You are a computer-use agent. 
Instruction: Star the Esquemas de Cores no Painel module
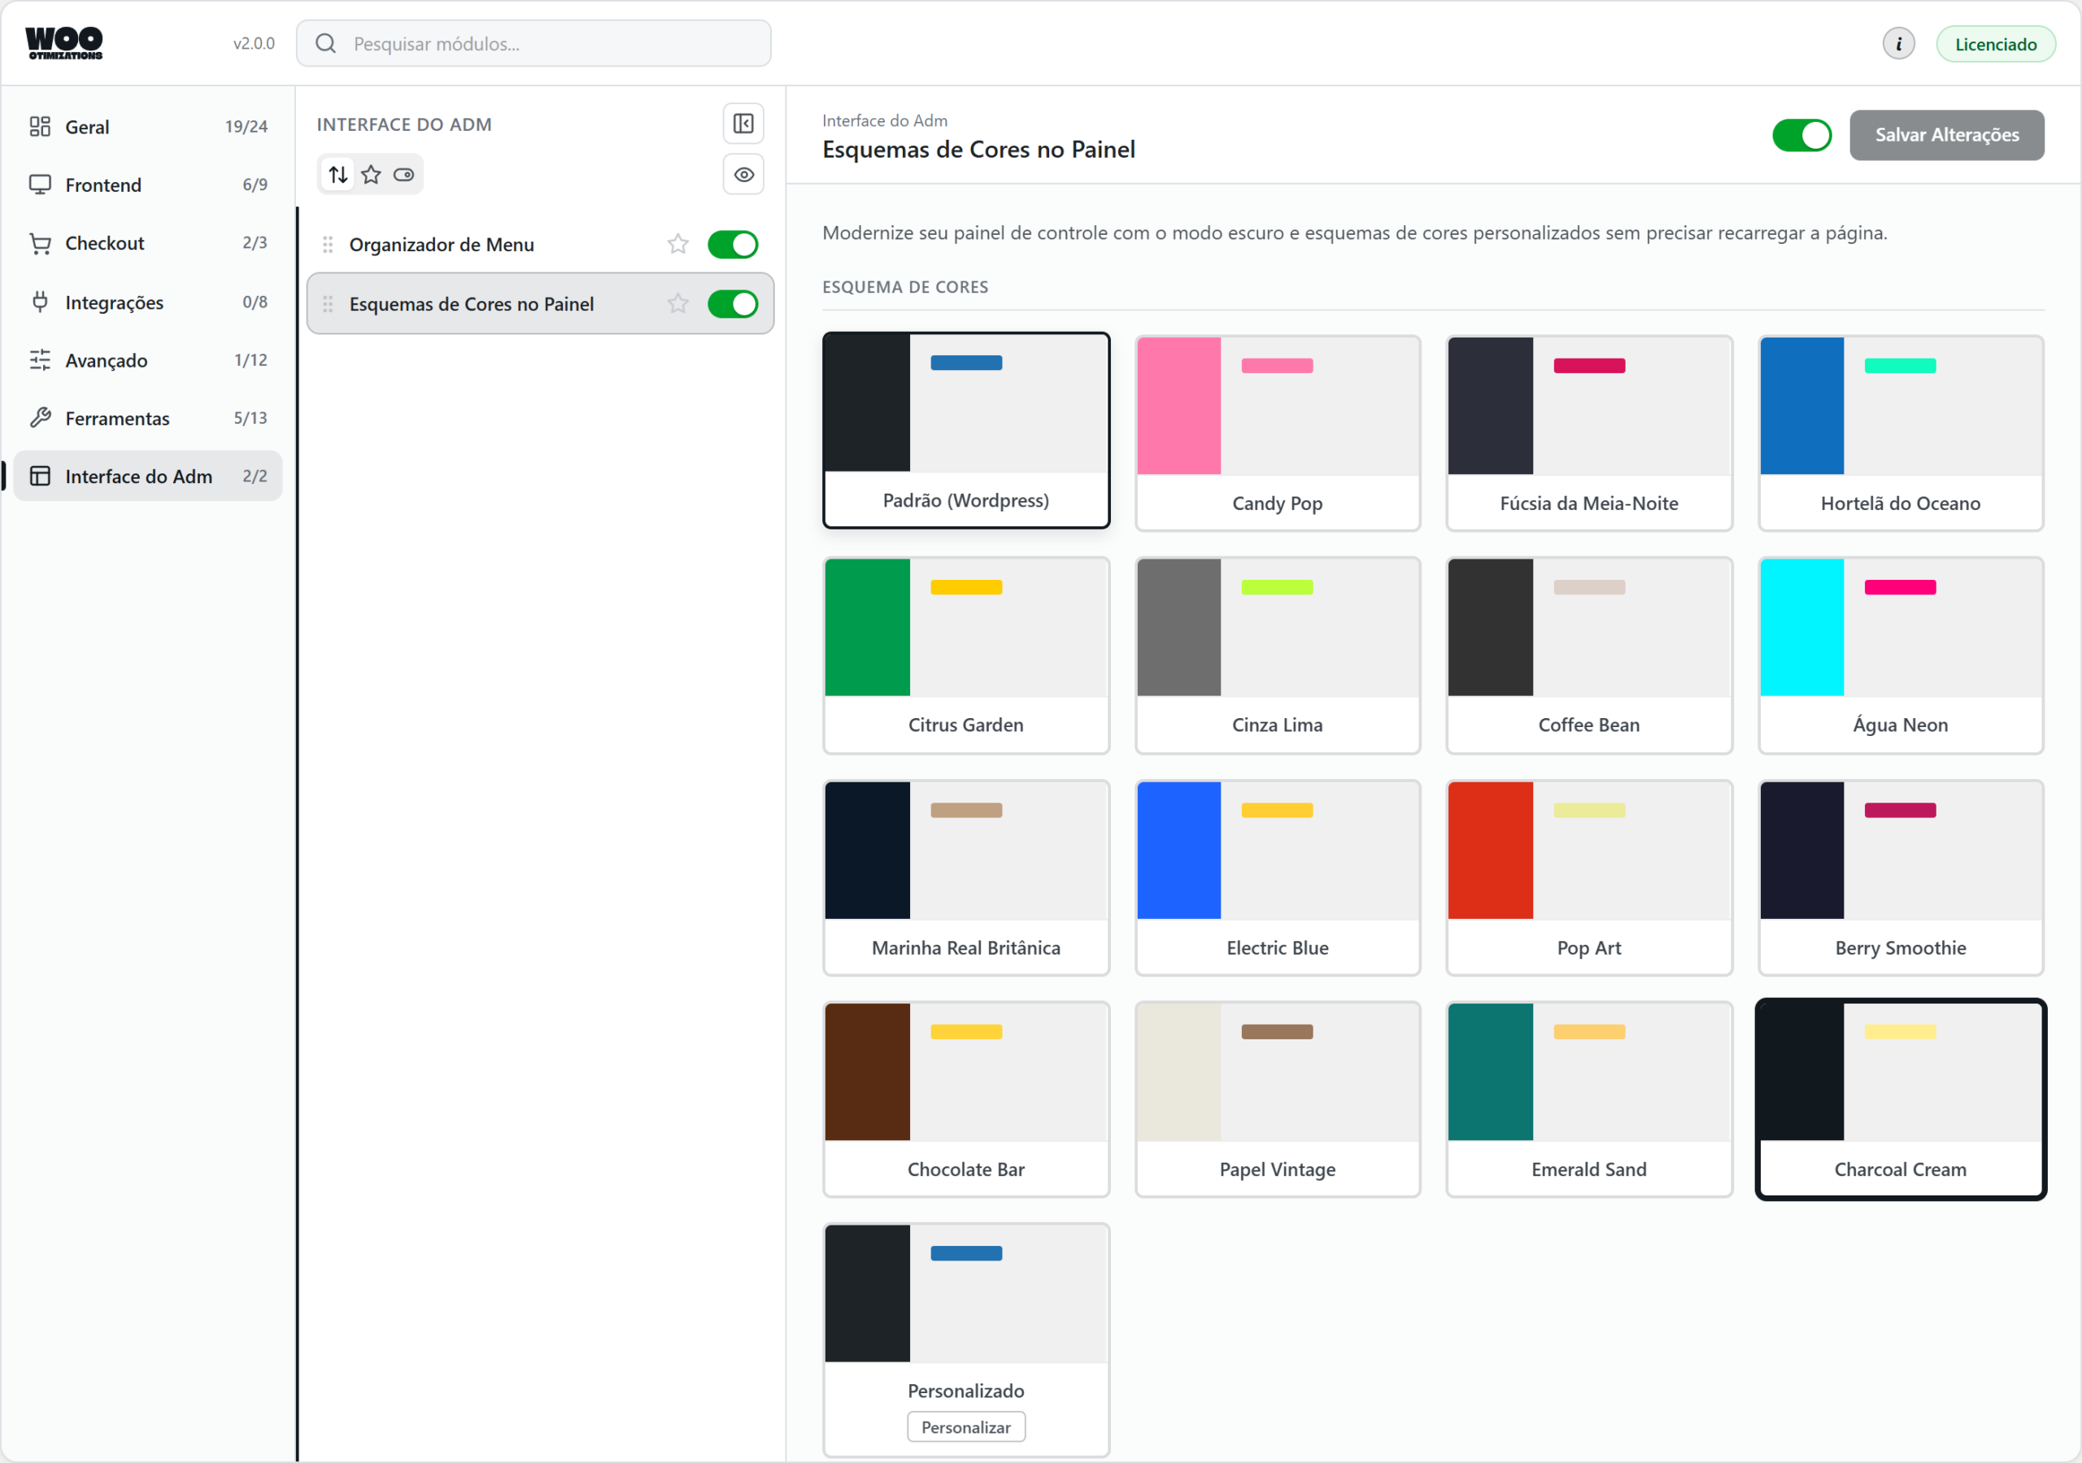point(677,304)
